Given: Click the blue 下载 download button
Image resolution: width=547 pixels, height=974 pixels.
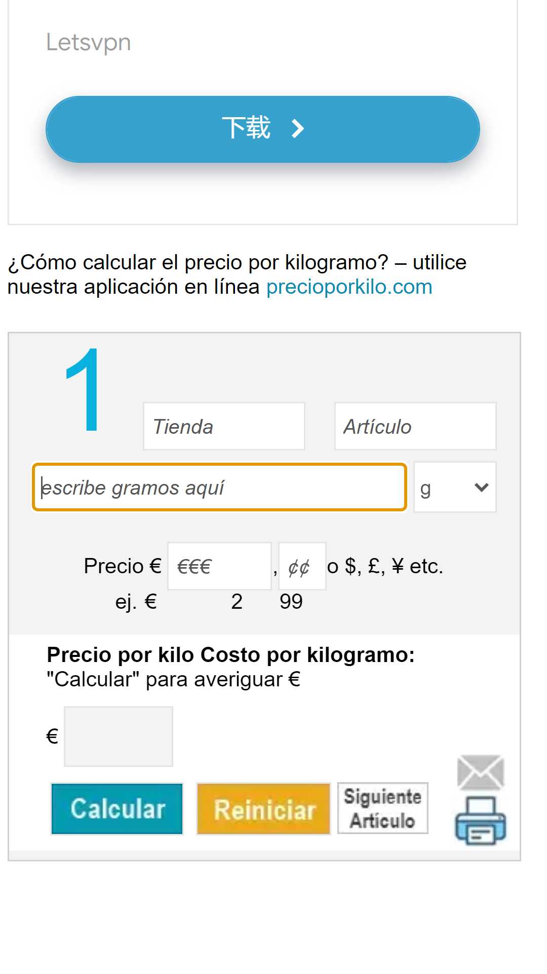Looking at the screenshot, I should (263, 129).
